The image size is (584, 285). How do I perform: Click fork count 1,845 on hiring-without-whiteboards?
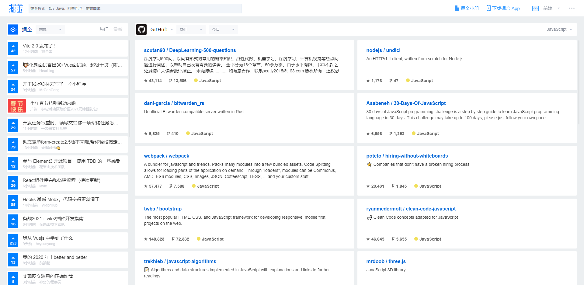(x=399, y=186)
